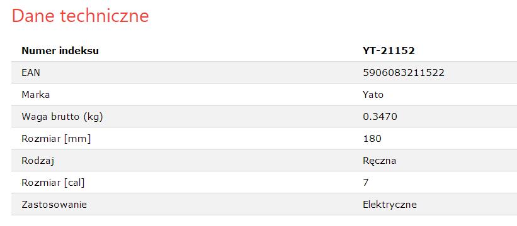Click the white Marka table row
The image size is (517, 226).
264,94
